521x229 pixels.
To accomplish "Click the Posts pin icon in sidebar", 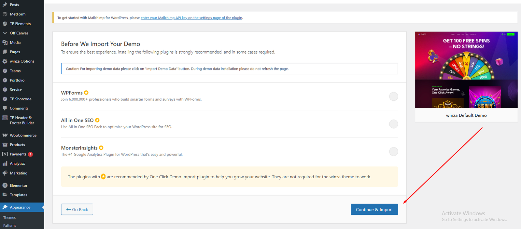I will (x=5, y=5).
